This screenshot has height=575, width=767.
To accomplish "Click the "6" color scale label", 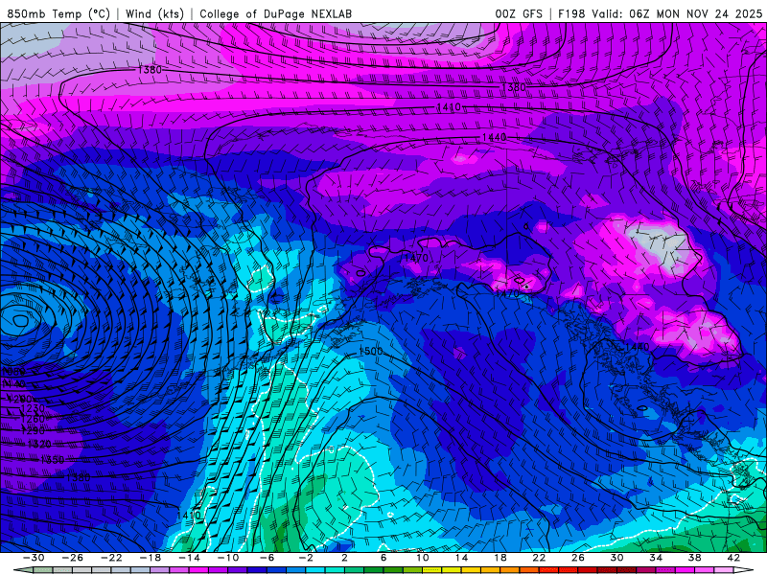I will pyautogui.click(x=383, y=558).
